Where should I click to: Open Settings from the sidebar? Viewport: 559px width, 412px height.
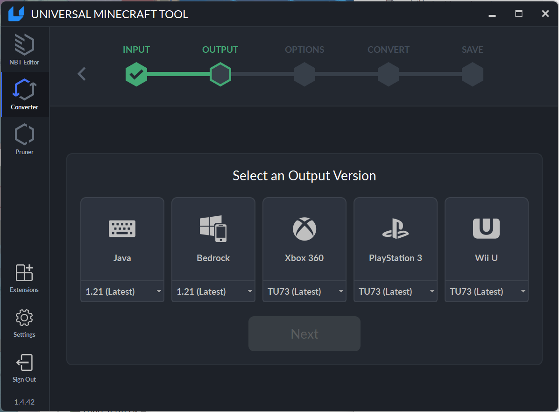point(24,323)
